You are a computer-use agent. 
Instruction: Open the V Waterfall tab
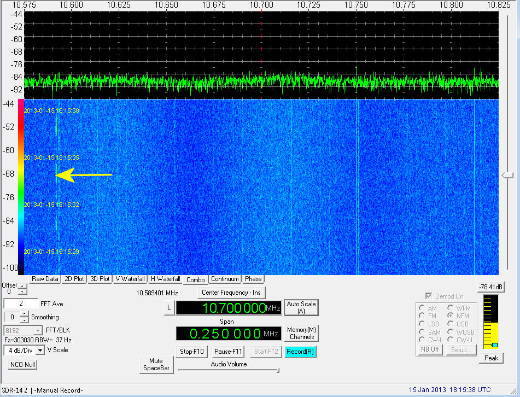[x=130, y=279]
